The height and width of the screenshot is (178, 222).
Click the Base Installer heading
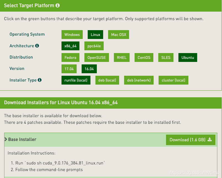22,139
